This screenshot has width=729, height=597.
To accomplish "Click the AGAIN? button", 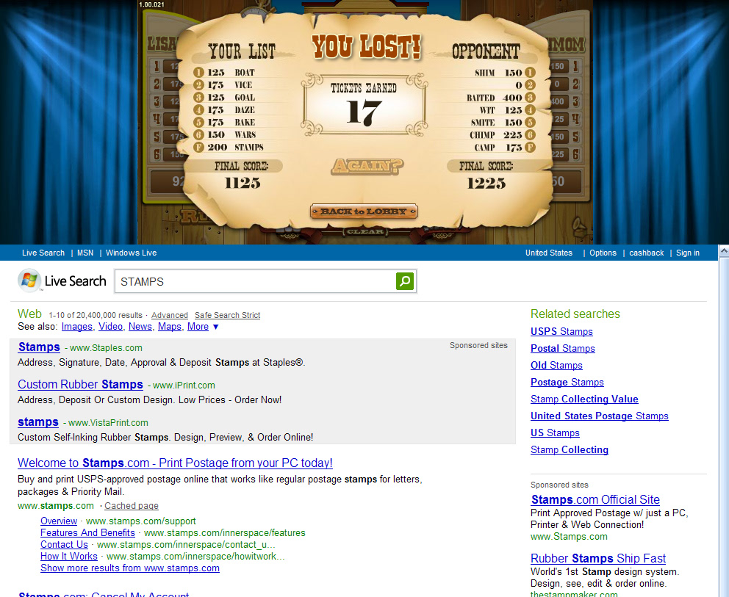I will pyautogui.click(x=367, y=166).
